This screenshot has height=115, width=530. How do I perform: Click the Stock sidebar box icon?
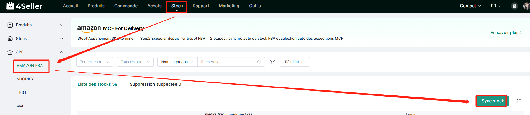[10, 39]
